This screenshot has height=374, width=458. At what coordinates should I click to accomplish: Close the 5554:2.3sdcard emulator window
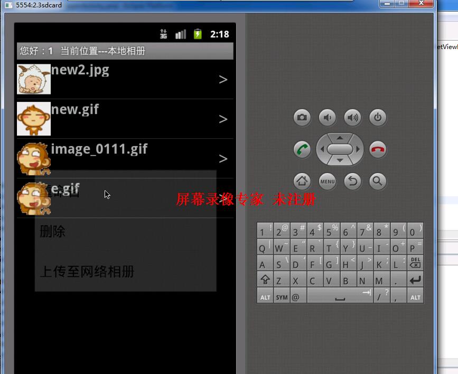pyautogui.click(x=421, y=3)
